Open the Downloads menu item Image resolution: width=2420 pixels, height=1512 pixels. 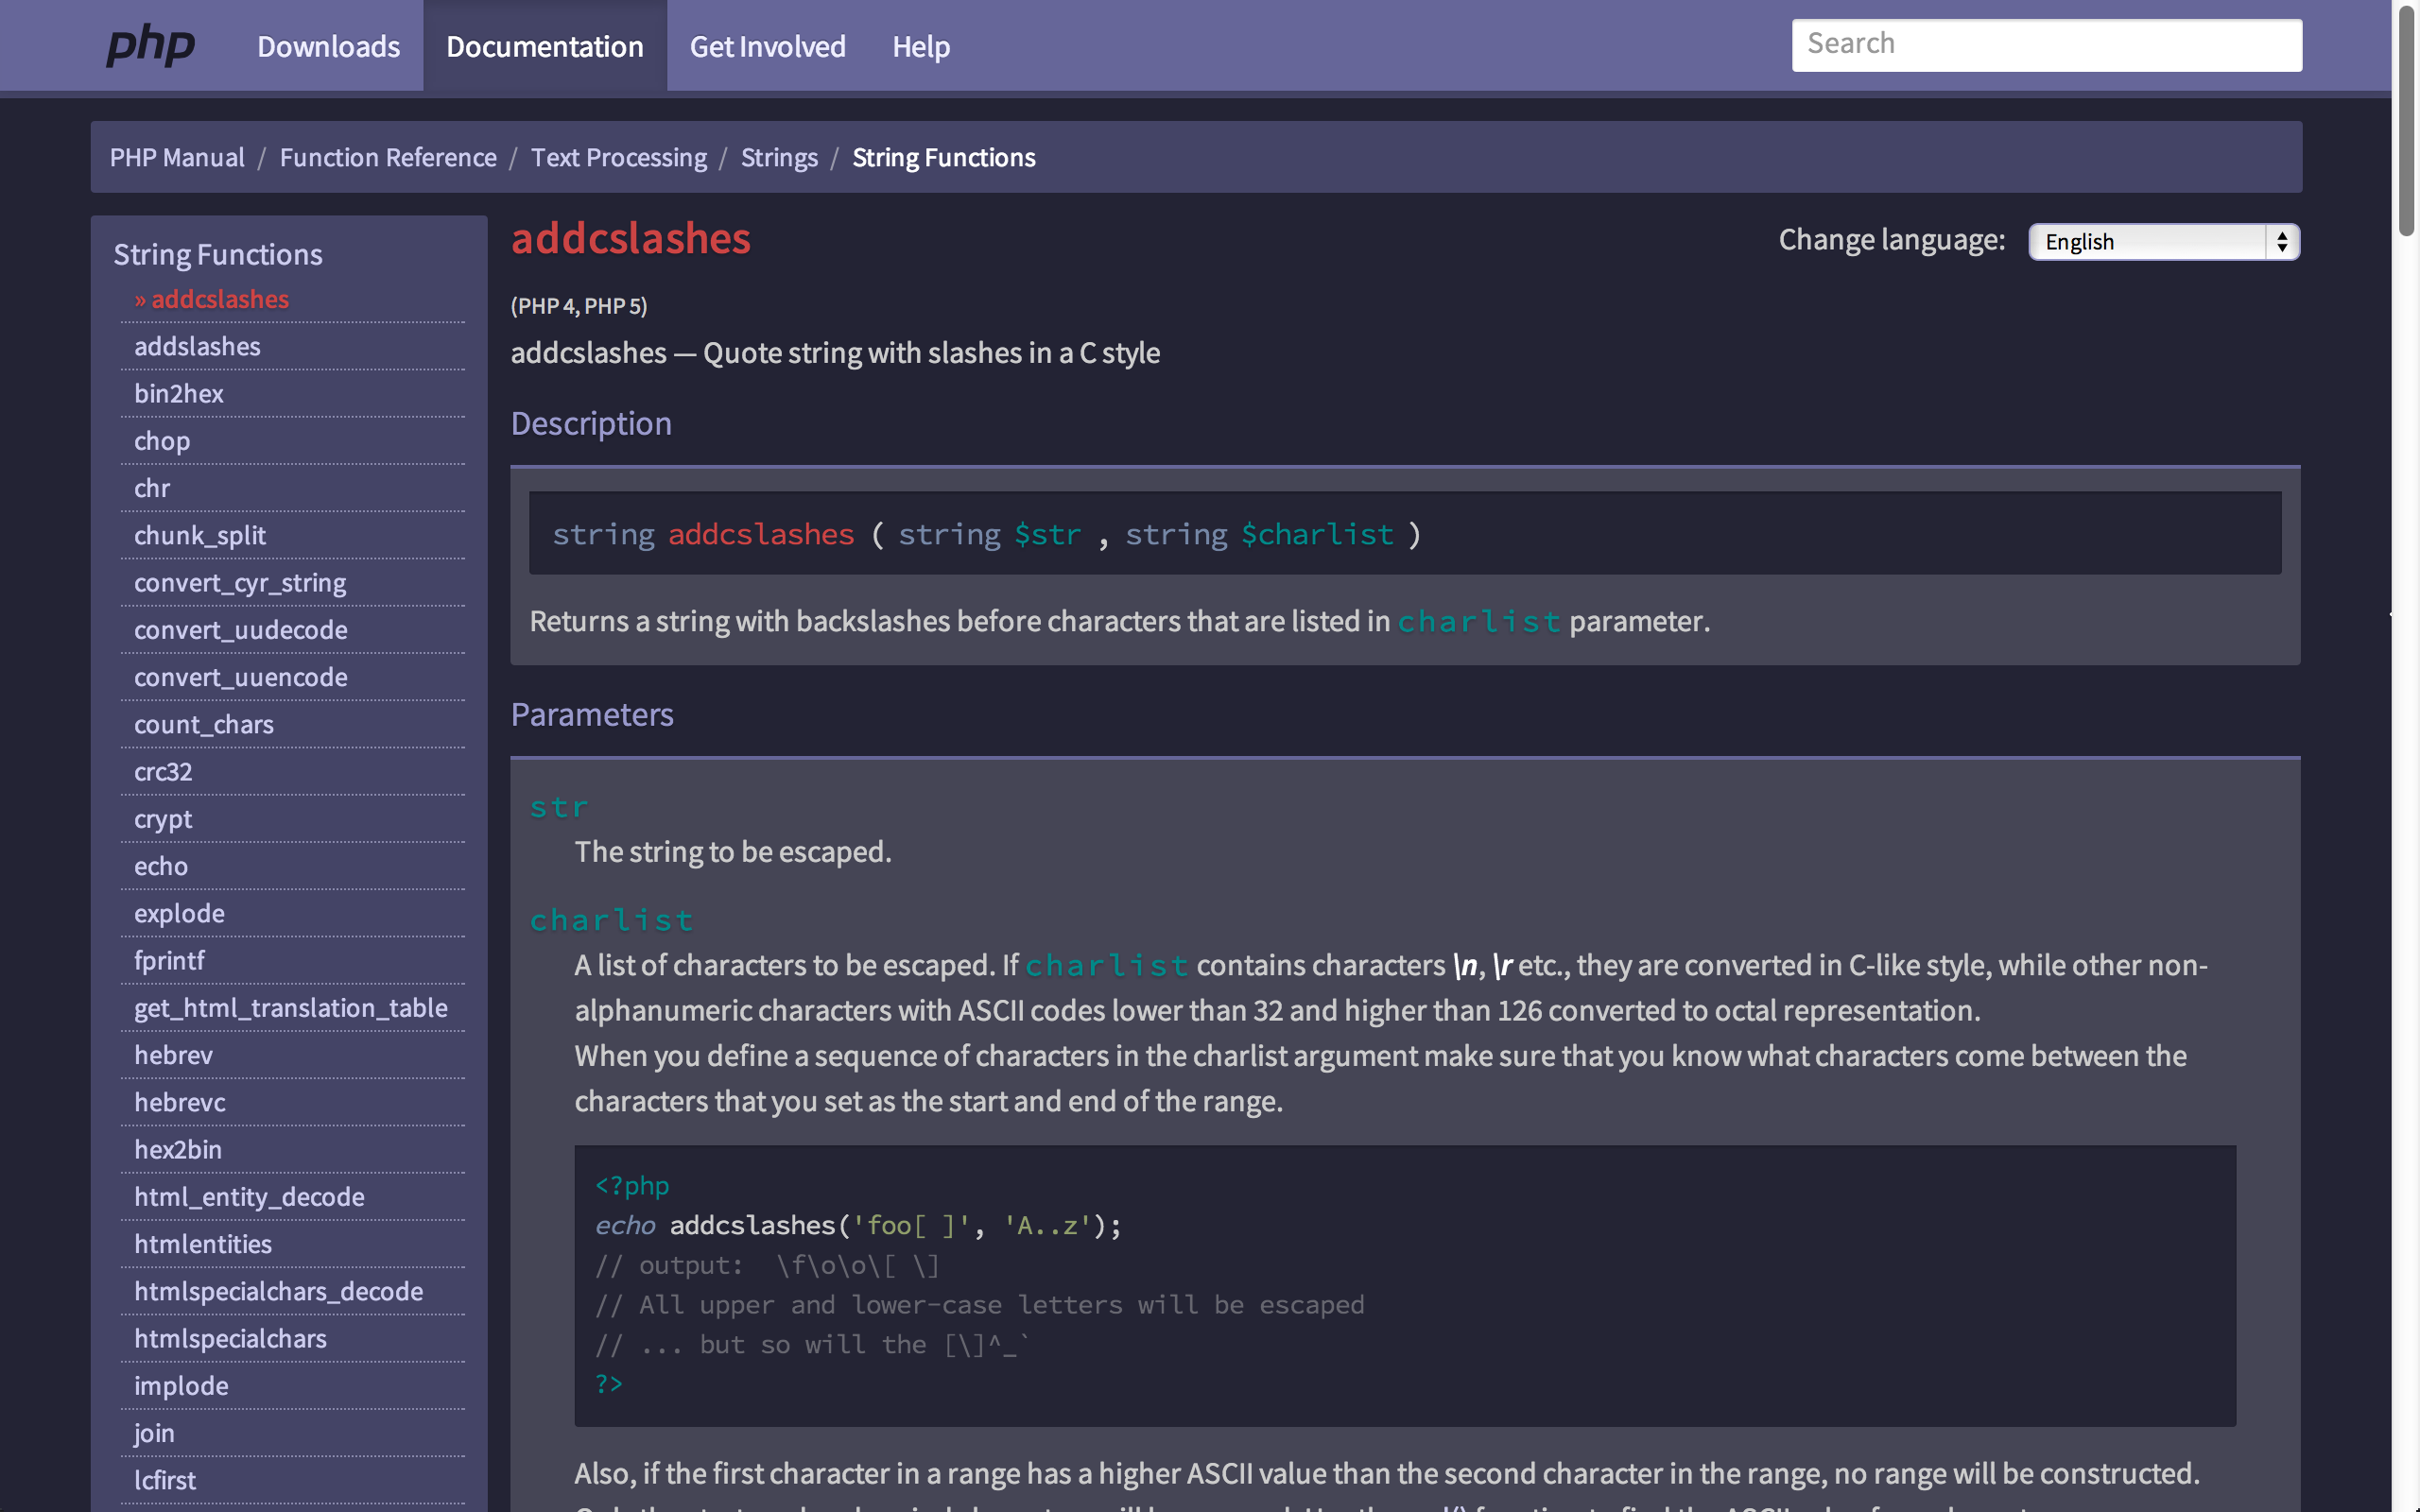coord(328,46)
